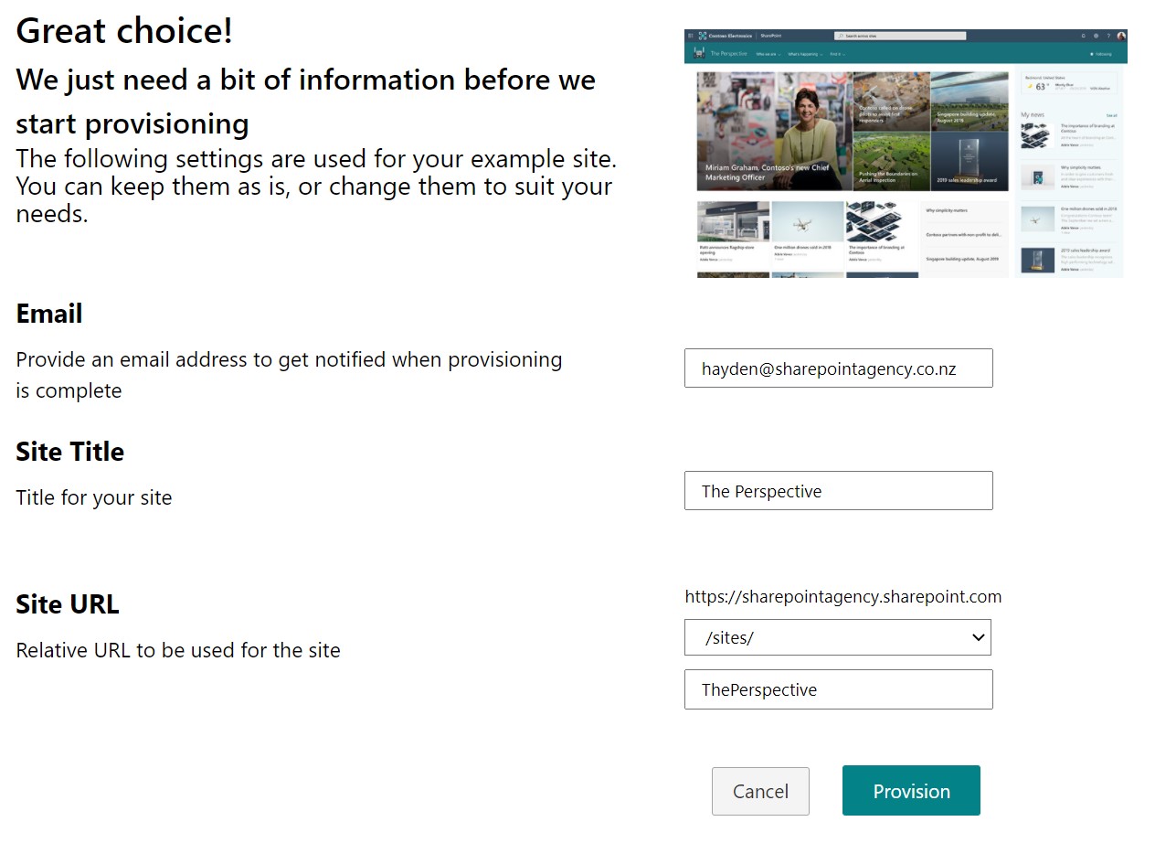Cancel the provisioning form
Viewport: 1155px width, 843px height.
(x=760, y=791)
